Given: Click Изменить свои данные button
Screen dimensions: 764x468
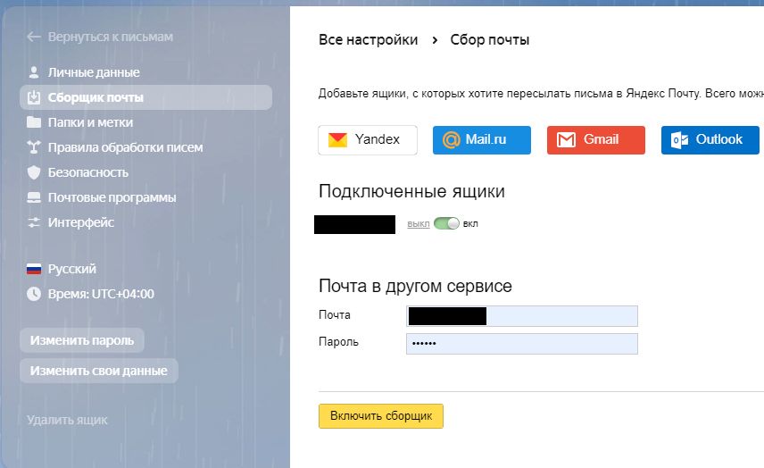Looking at the screenshot, I should coord(99,371).
